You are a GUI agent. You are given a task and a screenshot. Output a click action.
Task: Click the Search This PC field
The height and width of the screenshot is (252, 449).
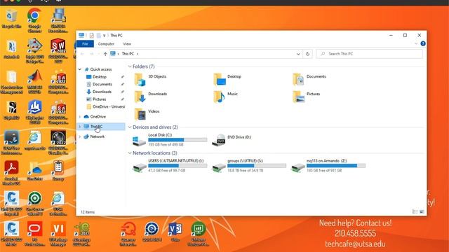pyautogui.click(x=370, y=54)
